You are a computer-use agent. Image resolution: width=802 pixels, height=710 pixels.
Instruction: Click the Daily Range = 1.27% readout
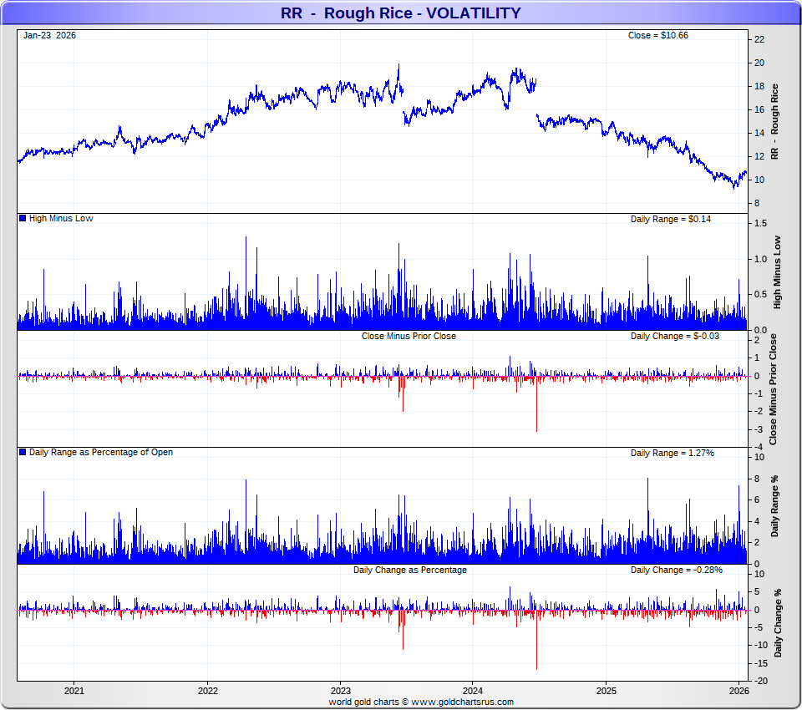click(672, 453)
